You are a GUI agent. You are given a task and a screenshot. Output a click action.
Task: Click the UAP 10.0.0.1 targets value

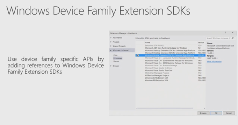tap(212, 58)
